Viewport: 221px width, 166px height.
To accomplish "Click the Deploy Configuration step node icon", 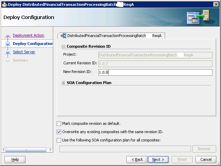I will coord(8,44).
